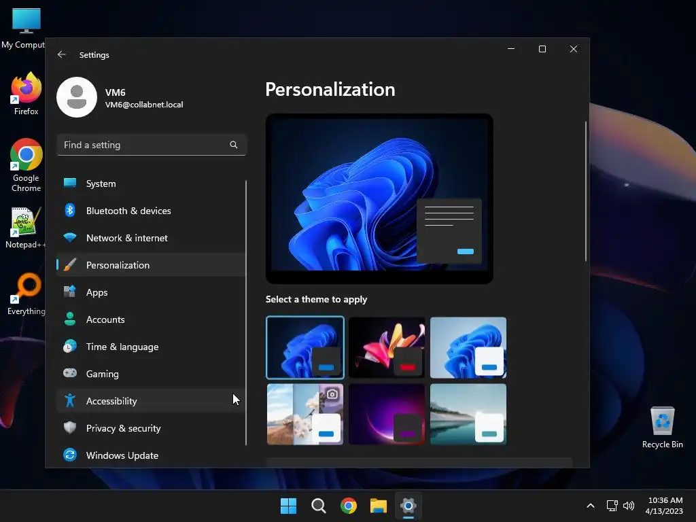
Task: Click the Find a setting search box
Action: click(152, 145)
